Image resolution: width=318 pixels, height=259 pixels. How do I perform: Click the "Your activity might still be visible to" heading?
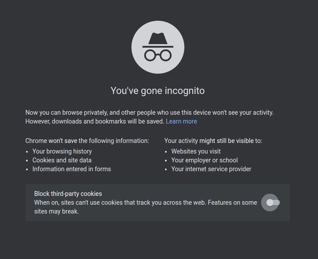(213, 141)
